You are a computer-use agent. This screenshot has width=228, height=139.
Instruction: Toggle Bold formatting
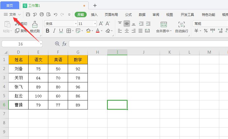(x=47, y=31)
